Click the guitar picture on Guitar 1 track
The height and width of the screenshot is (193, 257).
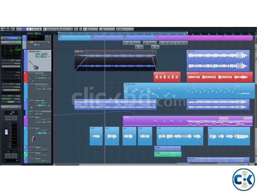34,65
